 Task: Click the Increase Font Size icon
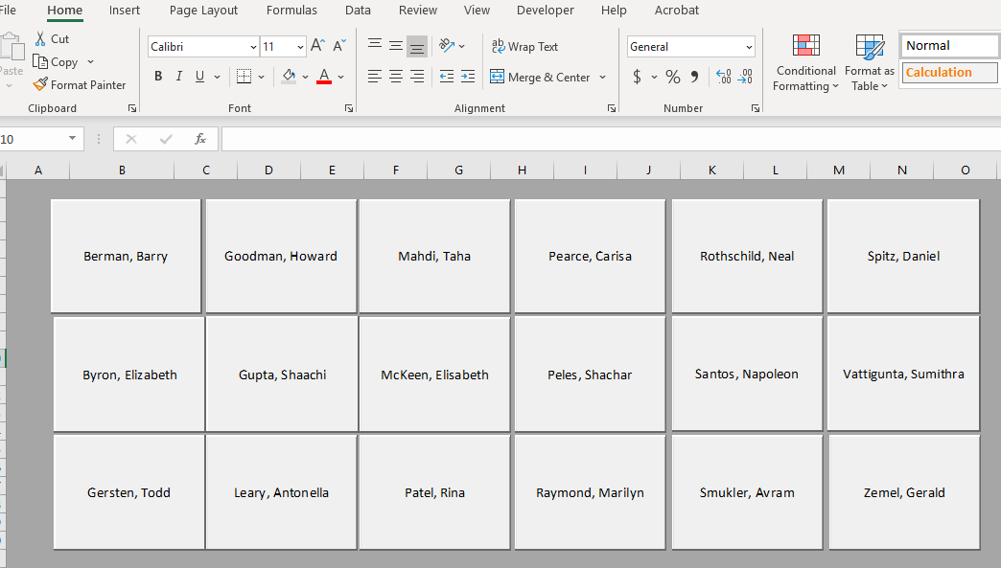coord(317,46)
